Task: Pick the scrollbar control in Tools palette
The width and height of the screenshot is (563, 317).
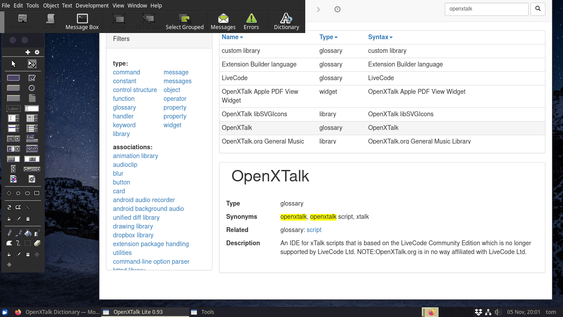Action: pos(32,169)
